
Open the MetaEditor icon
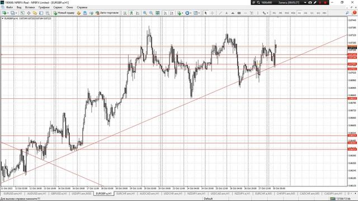coord(79,13)
